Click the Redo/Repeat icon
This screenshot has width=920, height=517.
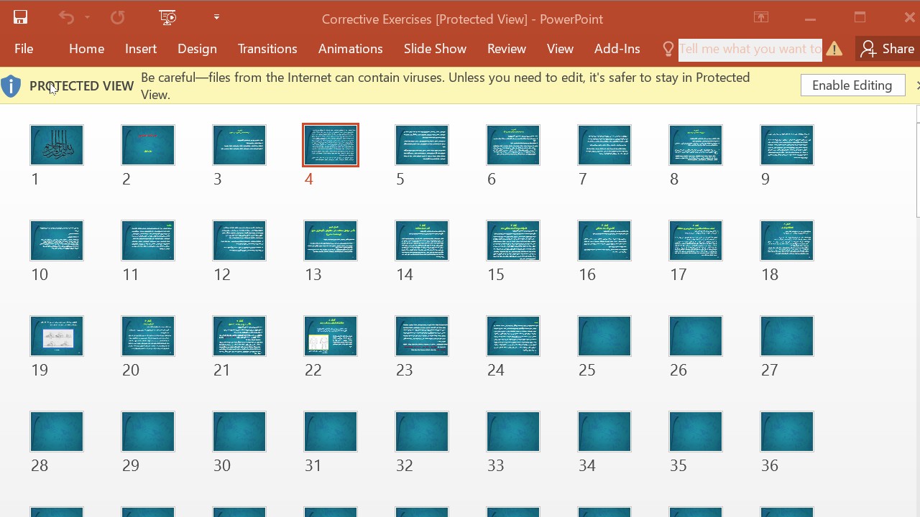pyautogui.click(x=117, y=17)
